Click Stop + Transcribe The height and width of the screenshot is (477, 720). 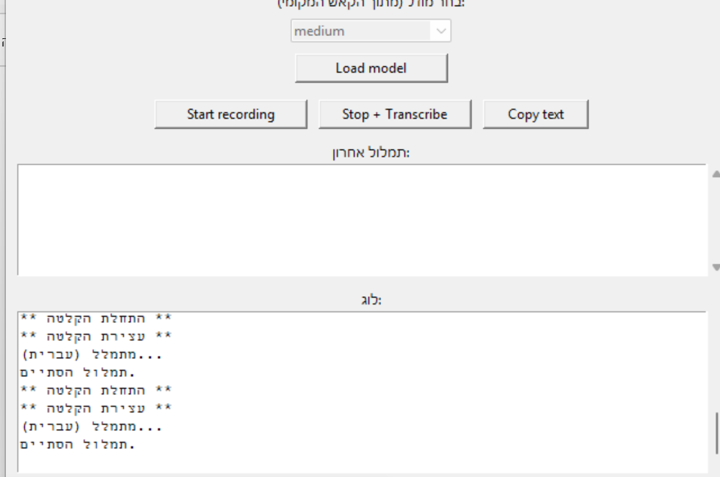pyautogui.click(x=394, y=115)
